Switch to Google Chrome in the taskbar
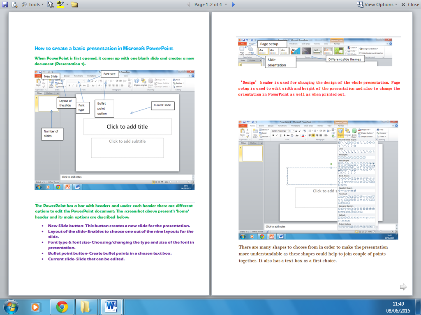The width and height of the screenshot is (421, 315). point(62,307)
